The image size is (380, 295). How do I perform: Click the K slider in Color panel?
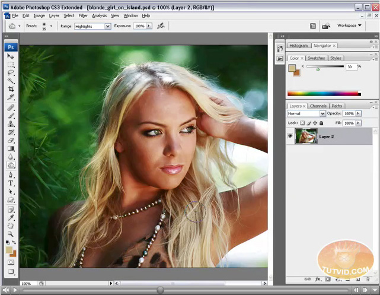(325, 66)
